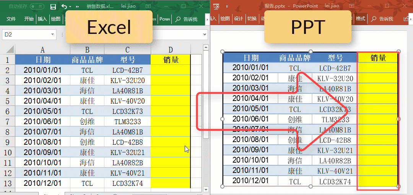Image resolution: width=413 pixels, height=195 pixels.
Task: Click Excel cell 日期 header
Action: tap(42, 60)
